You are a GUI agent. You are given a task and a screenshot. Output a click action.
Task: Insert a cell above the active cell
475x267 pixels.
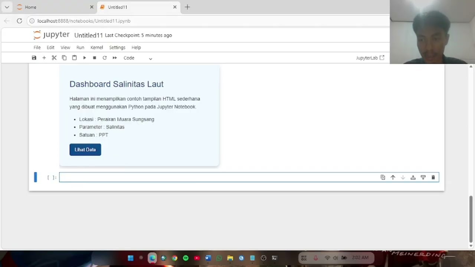coord(413,178)
